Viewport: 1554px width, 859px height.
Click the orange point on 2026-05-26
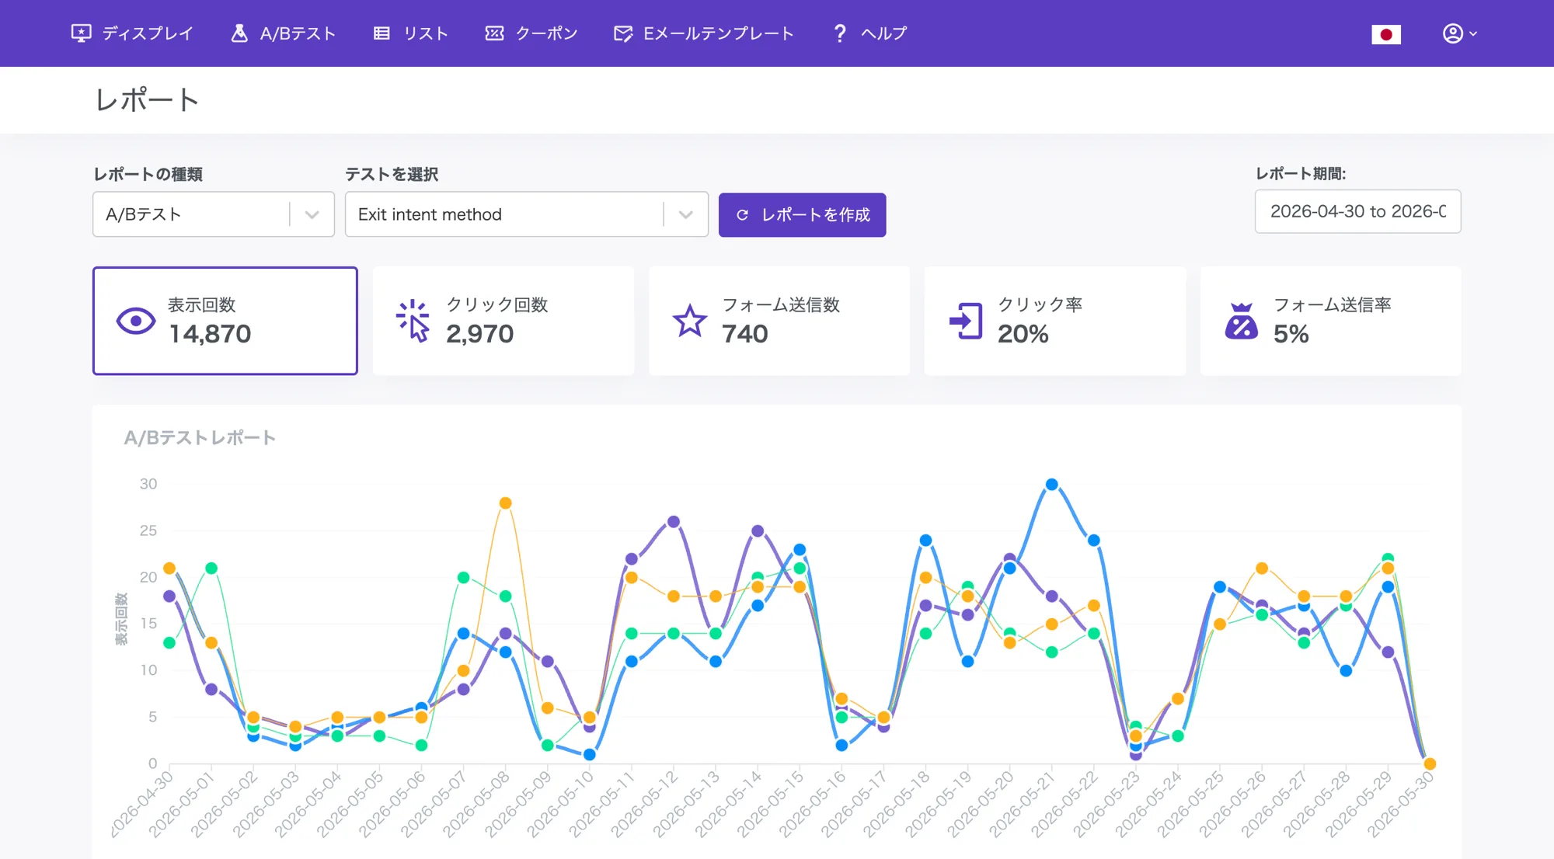click(1262, 568)
